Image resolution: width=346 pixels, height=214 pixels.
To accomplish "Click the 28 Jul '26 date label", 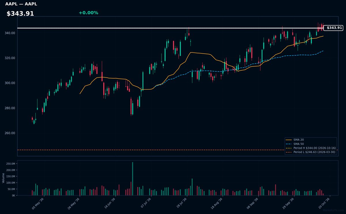I will pyautogui.click(x=181, y=203).
